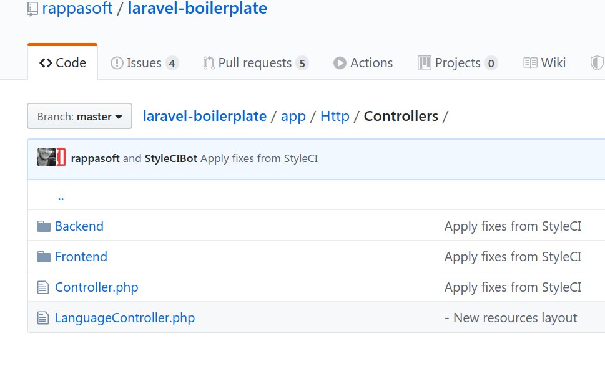The width and height of the screenshot is (605, 369).
Task: Open the Wiki tab
Action: 544,63
